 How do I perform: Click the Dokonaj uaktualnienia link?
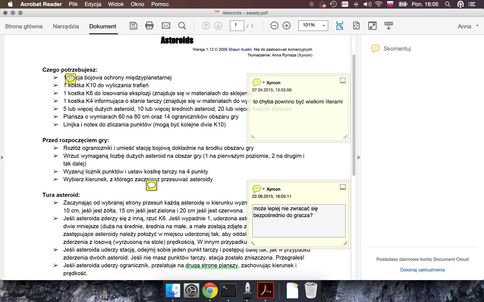point(422,270)
